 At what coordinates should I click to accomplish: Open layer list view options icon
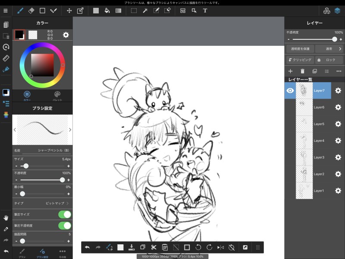[327, 71]
